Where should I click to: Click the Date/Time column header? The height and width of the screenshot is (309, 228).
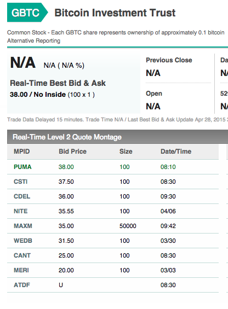tap(176, 151)
